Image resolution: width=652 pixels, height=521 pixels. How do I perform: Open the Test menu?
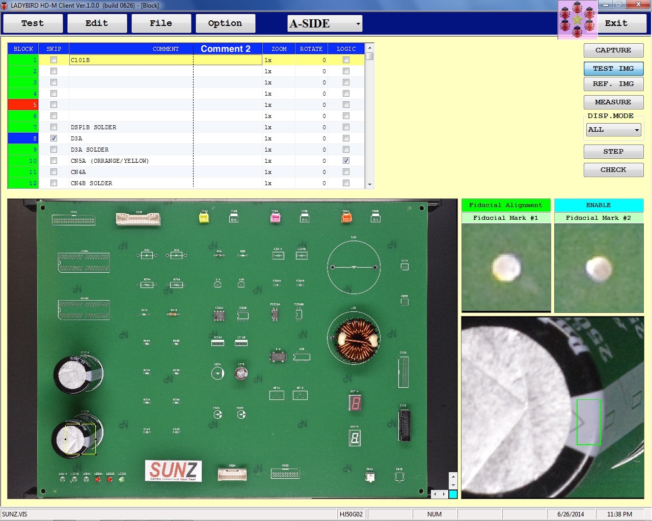click(x=33, y=23)
